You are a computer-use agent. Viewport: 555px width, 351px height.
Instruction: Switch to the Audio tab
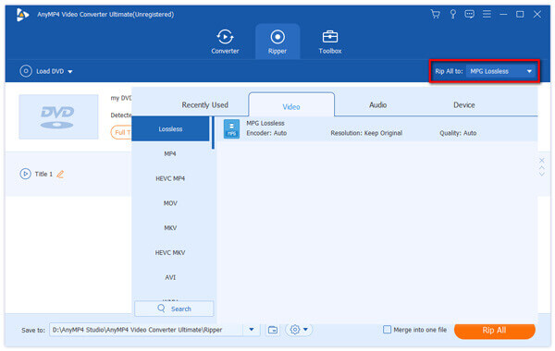pyautogui.click(x=377, y=105)
